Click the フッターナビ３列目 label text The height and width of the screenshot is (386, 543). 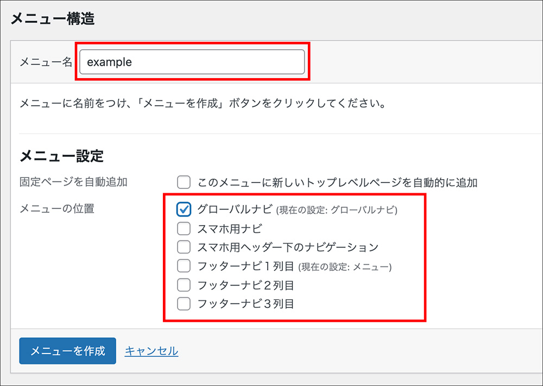[245, 304]
